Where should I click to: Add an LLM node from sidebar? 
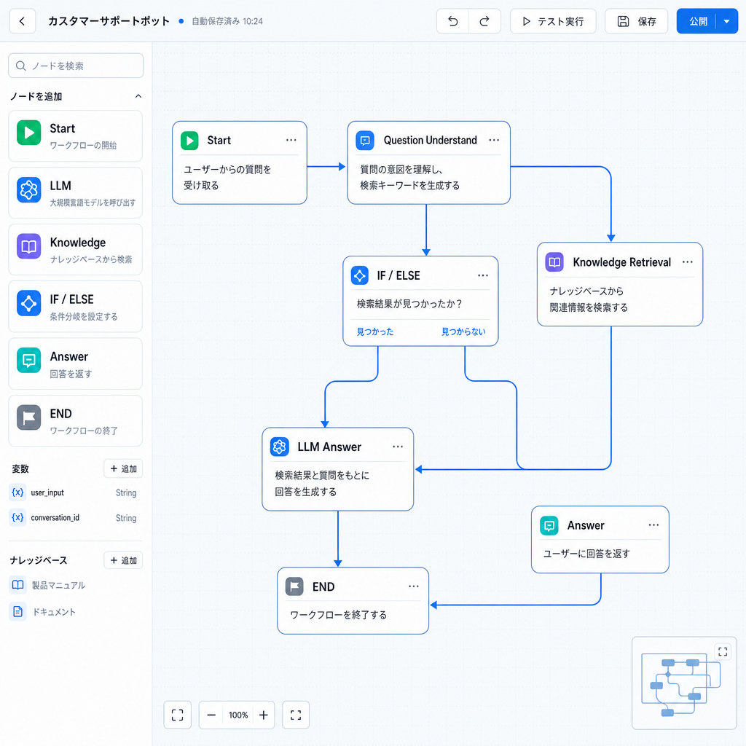point(76,192)
